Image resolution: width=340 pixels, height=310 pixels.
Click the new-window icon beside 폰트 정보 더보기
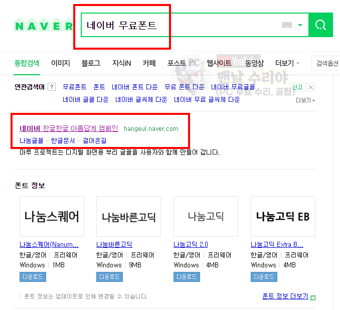tap(313, 297)
